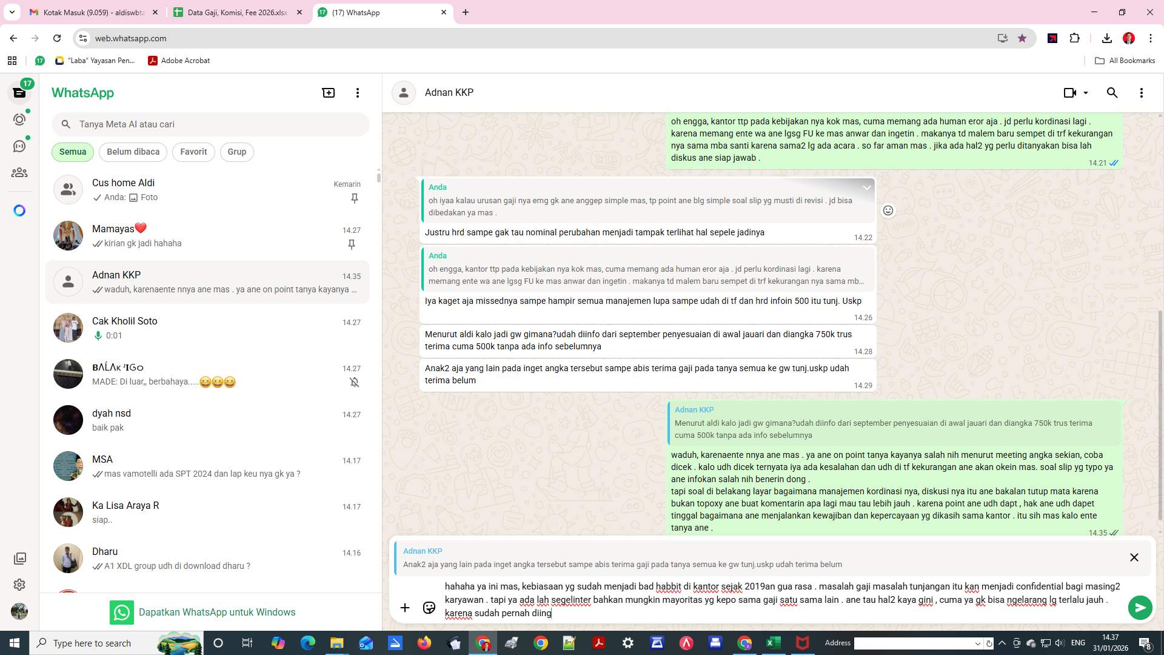
Task: Open Meta AI from the left sidebar
Action: tap(20, 210)
